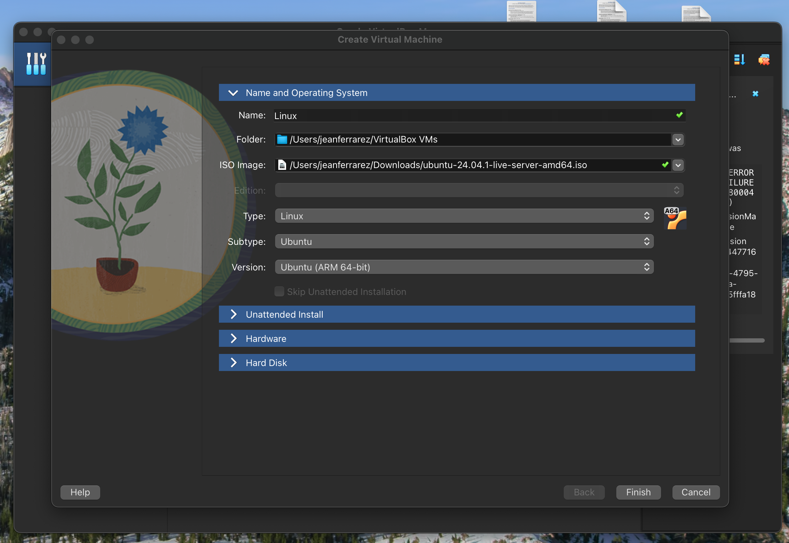Click the blue folder icon in Folder field
Viewport: 789px width, 543px height.
pos(282,139)
